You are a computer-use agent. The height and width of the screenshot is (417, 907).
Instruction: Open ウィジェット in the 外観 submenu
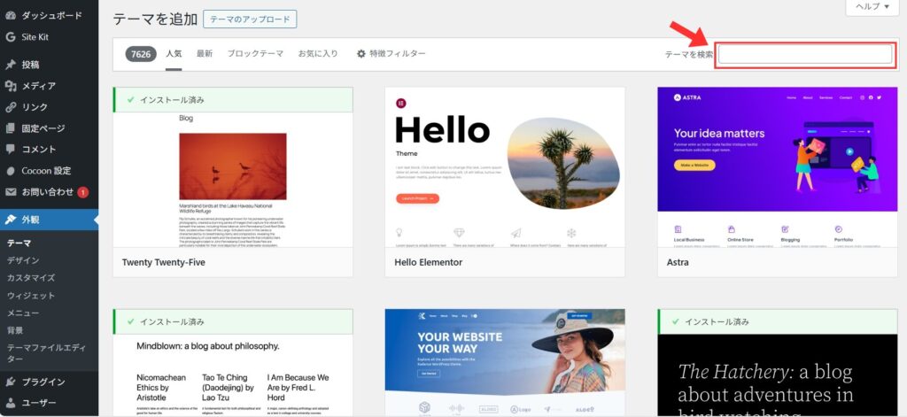[31, 296]
